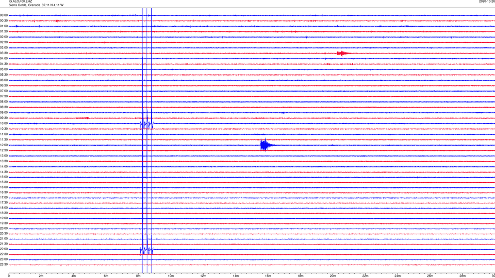Click the 28m mark on the time axis

(463, 276)
